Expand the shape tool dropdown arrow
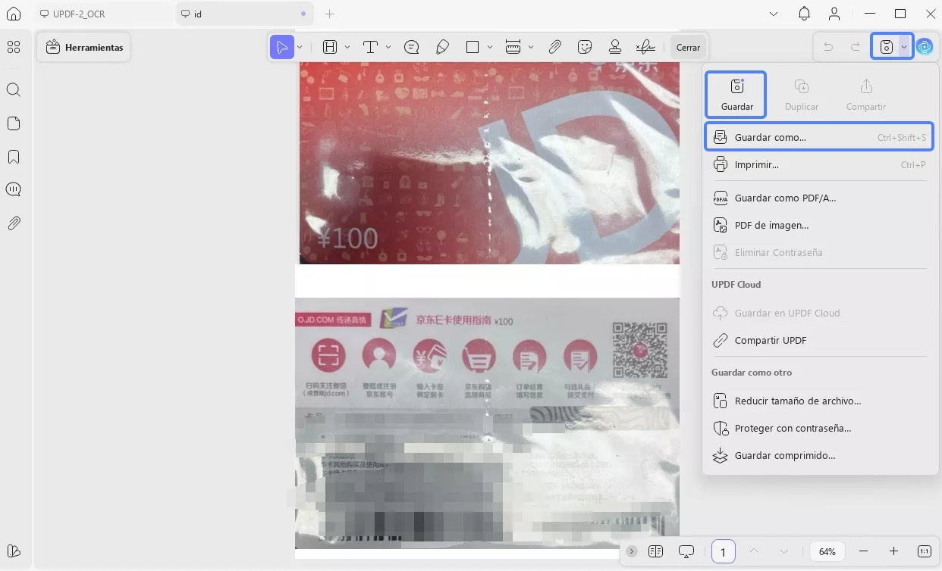The image size is (942, 571). (x=490, y=47)
